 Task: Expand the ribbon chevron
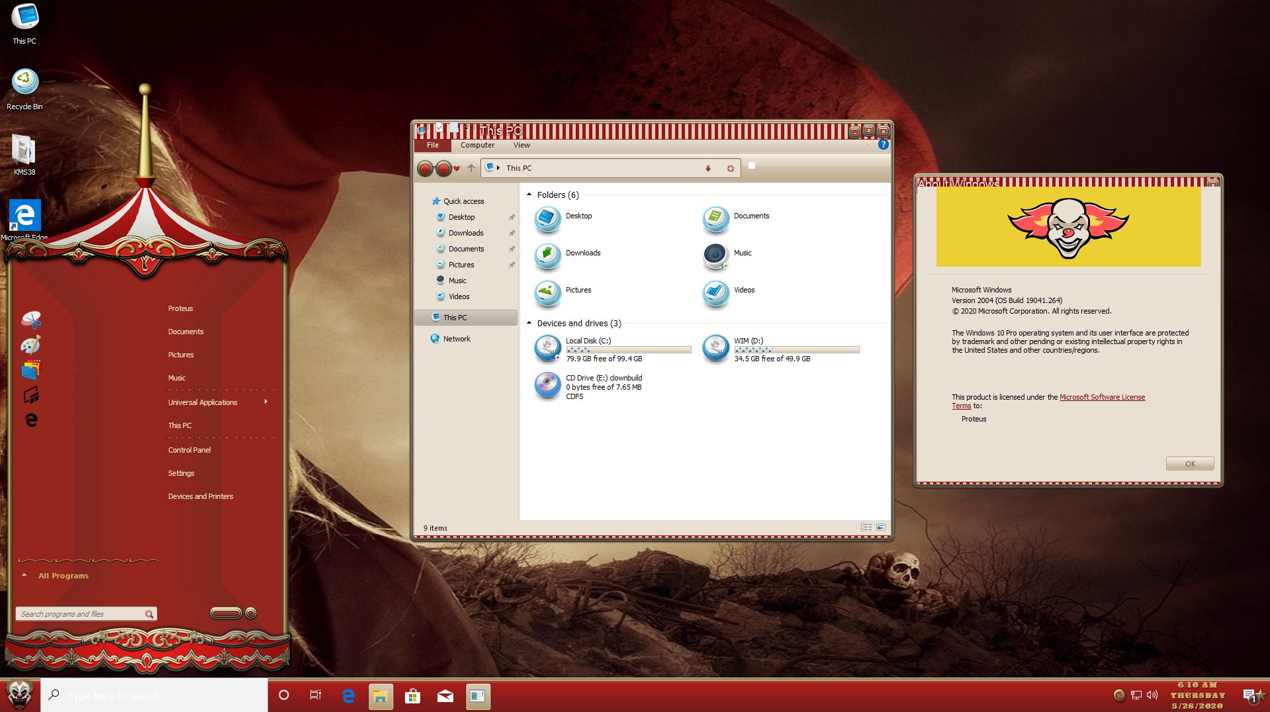point(868,145)
